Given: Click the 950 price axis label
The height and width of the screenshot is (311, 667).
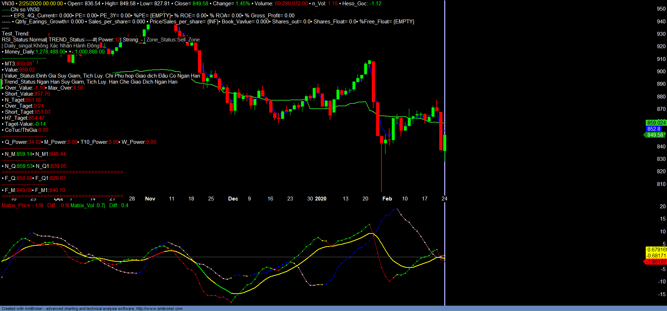Looking at the screenshot, I should coord(661,9).
